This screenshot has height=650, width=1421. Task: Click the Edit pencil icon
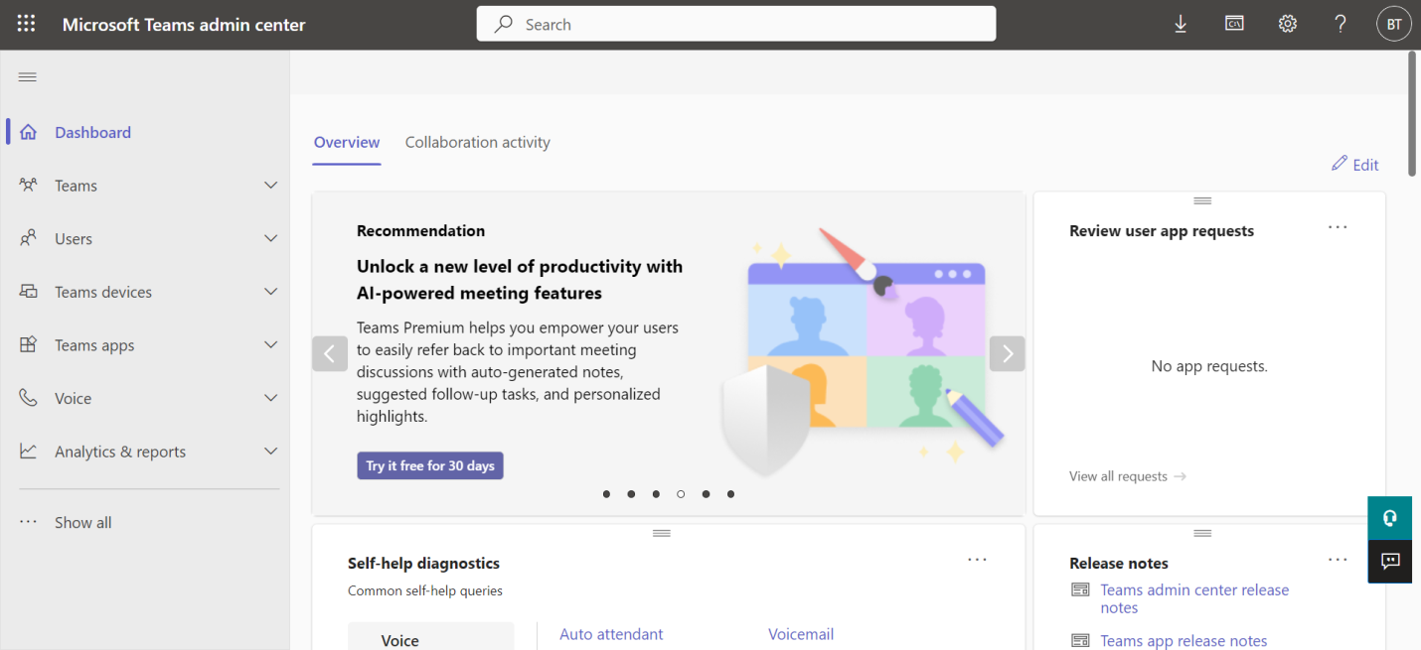[1340, 163]
